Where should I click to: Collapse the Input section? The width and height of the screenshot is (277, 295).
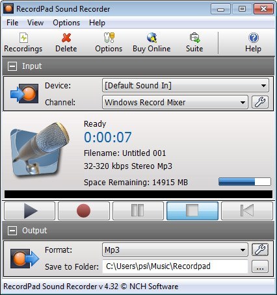(12, 66)
